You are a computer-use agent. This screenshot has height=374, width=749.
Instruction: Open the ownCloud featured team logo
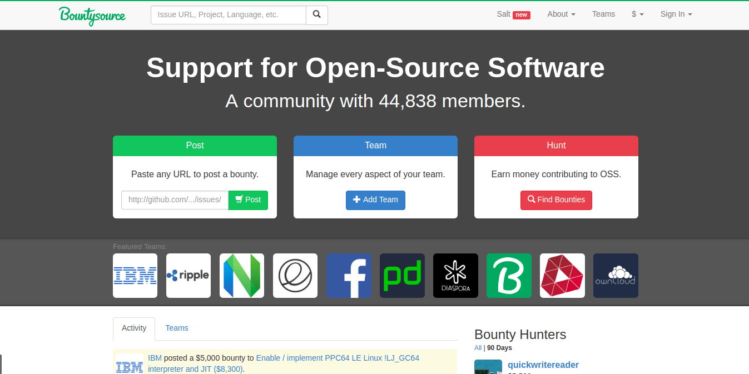coord(616,276)
